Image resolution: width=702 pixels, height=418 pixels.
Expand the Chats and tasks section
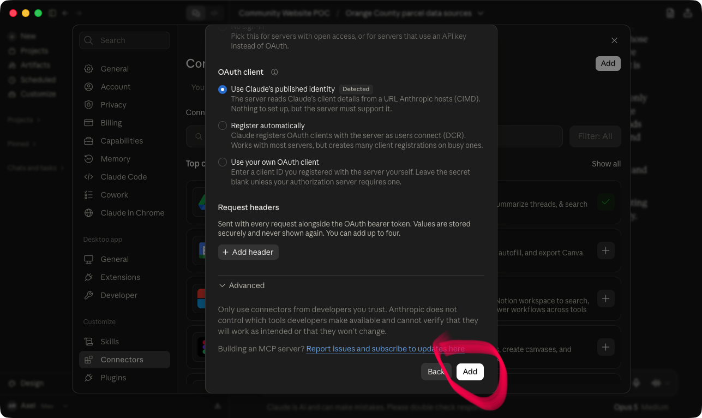pos(35,168)
